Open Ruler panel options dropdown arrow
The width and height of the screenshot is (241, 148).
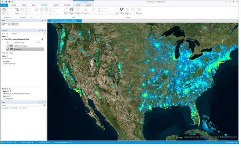[43, 20]
